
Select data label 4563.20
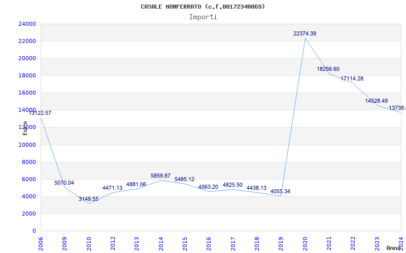tap(208, 187)
